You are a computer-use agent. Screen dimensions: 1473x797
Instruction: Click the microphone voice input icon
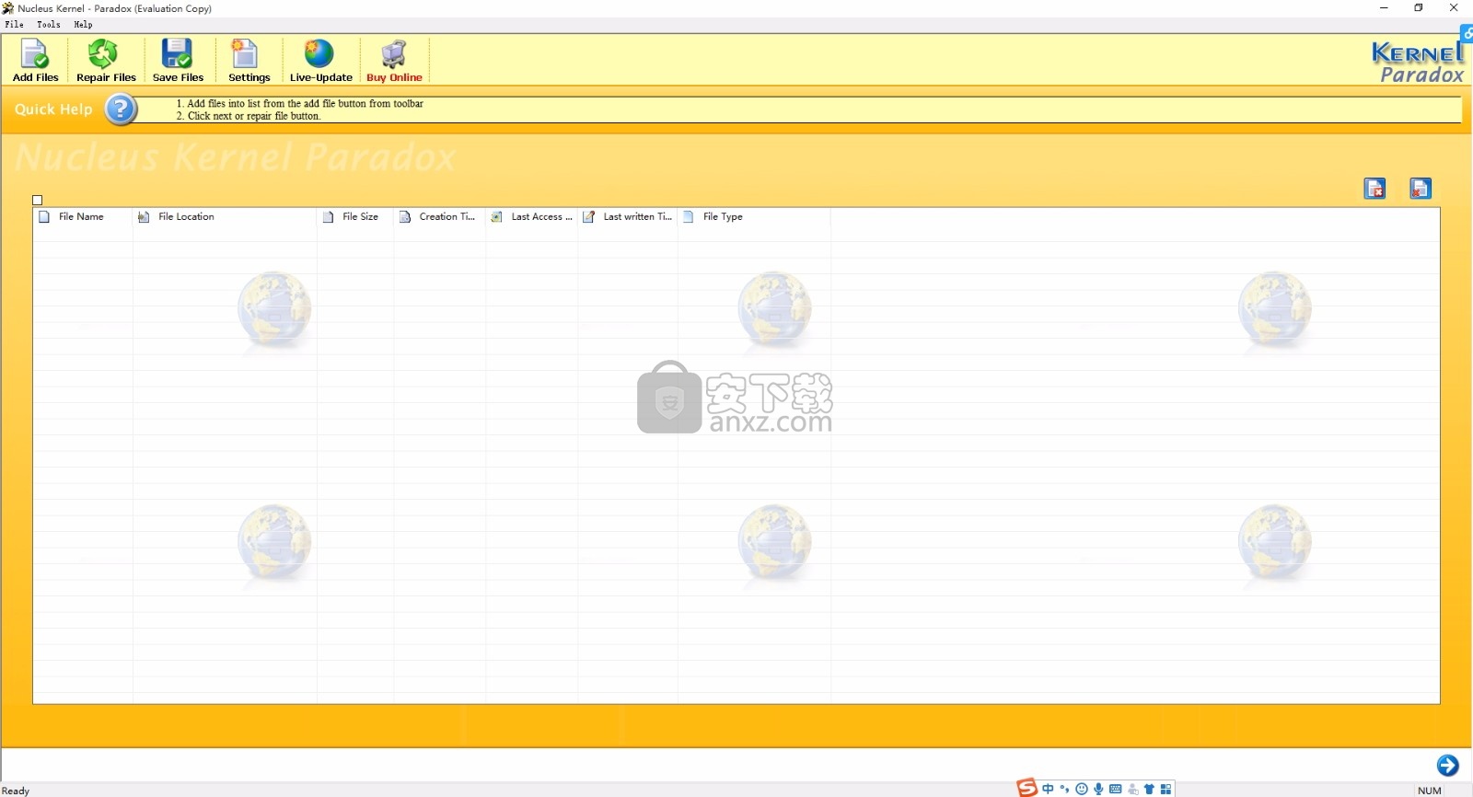[x=1098, y=789]
